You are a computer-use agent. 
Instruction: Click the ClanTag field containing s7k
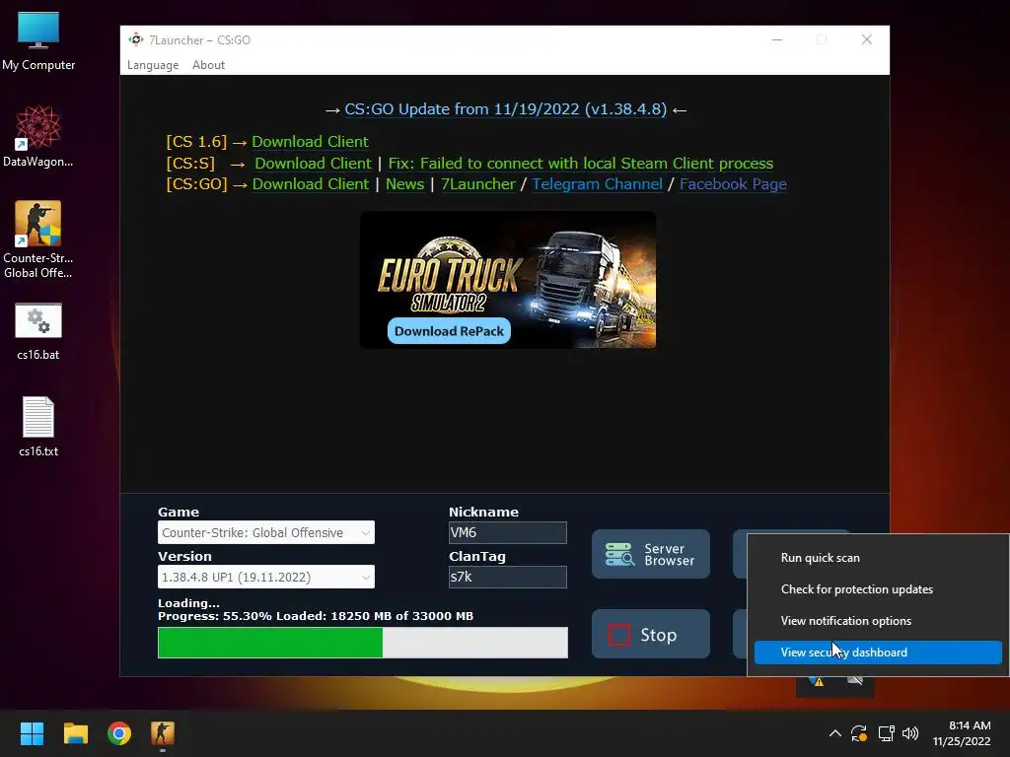tap(508, 577)
